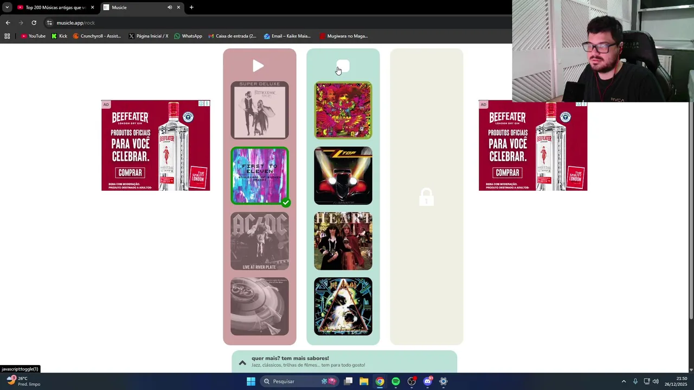Open the Chrome apps grid shortcut
The image size is (694, 390).
click(x=7, y=36)
